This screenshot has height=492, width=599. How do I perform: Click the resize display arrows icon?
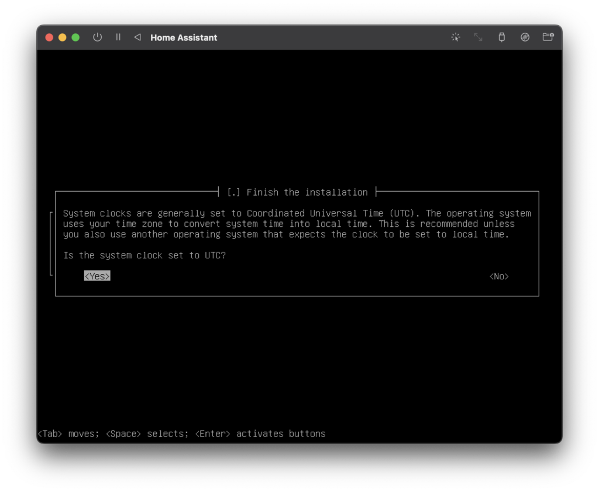(x=478, y=37)
